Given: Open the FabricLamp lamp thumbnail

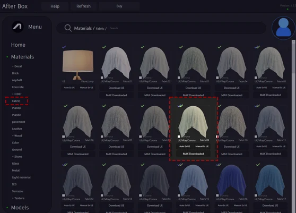Looking at the screenshot, I should tap(78, 65).
